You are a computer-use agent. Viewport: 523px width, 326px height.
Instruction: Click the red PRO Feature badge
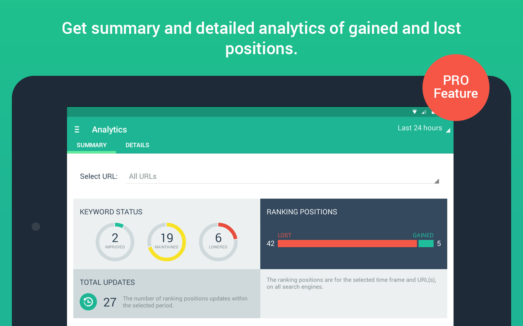tap(456, 87)
